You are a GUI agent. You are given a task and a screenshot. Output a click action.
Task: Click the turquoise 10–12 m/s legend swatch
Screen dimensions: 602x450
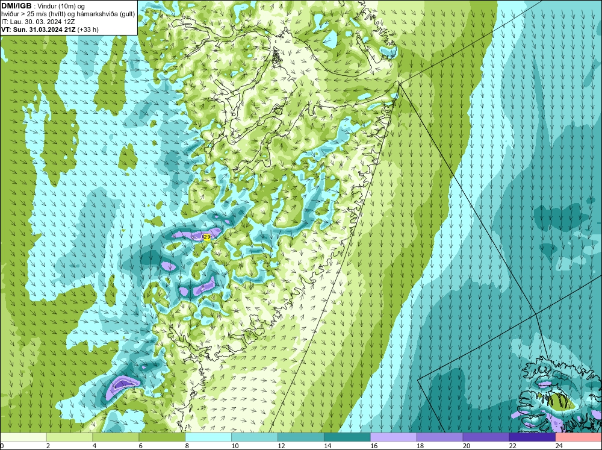tap(255, 437)
